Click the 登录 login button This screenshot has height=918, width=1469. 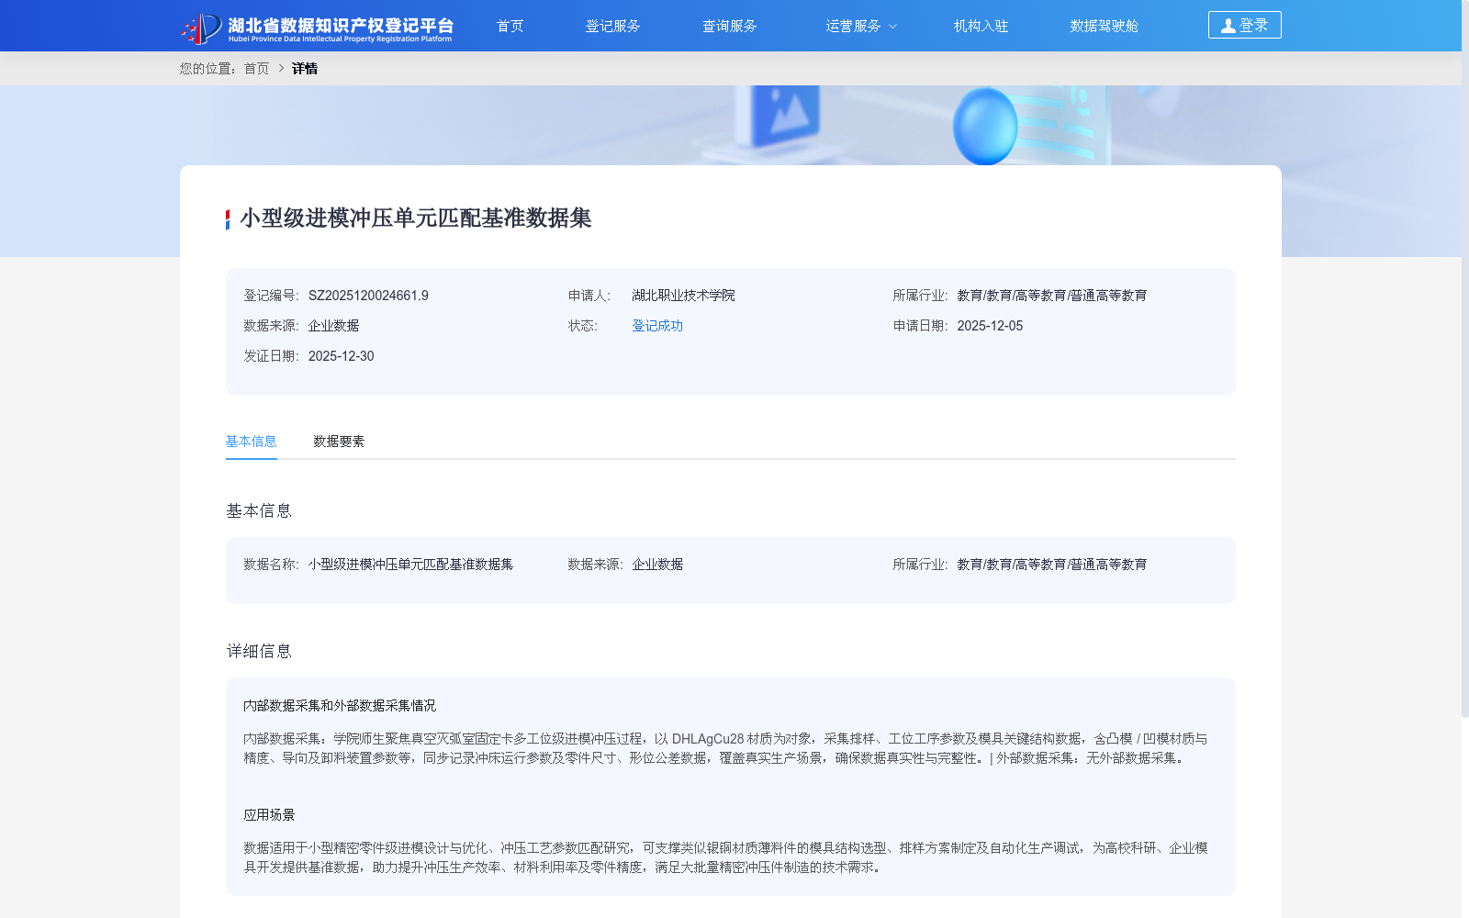pos(1244,25)
